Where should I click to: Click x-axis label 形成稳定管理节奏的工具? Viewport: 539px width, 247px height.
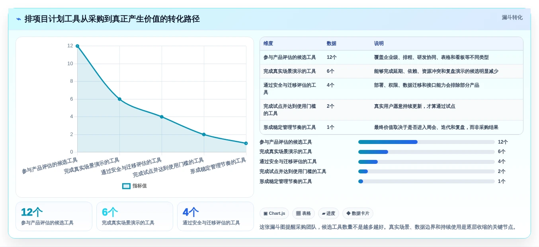pyautogui.click(x=218, y=166)
